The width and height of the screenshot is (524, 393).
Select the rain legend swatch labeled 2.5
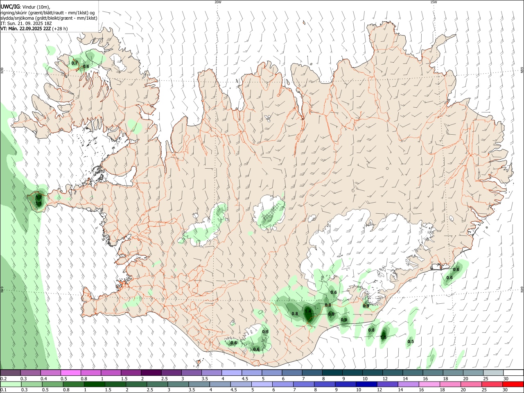(x=158, y=384)
